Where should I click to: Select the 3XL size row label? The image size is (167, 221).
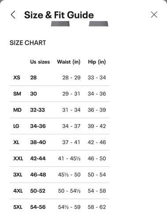[18, 175]
